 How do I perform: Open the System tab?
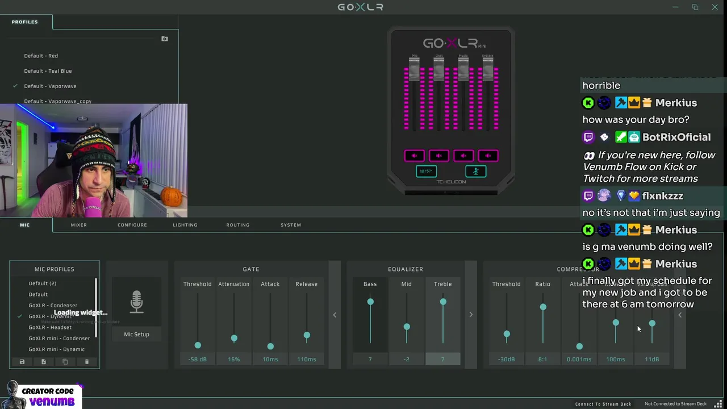(x=291, y=225)
